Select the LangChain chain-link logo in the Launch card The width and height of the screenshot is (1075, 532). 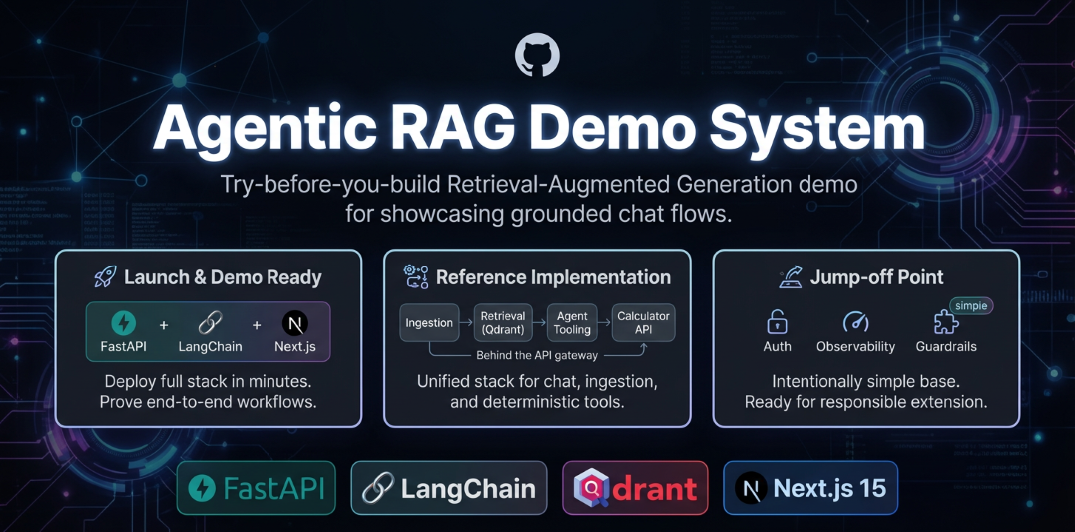click(210, 323)
